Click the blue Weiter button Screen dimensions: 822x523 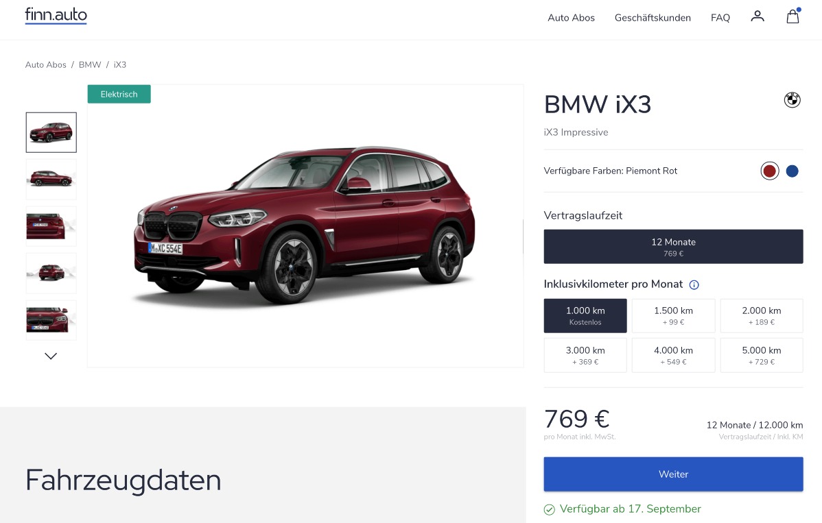pos(673,474)
